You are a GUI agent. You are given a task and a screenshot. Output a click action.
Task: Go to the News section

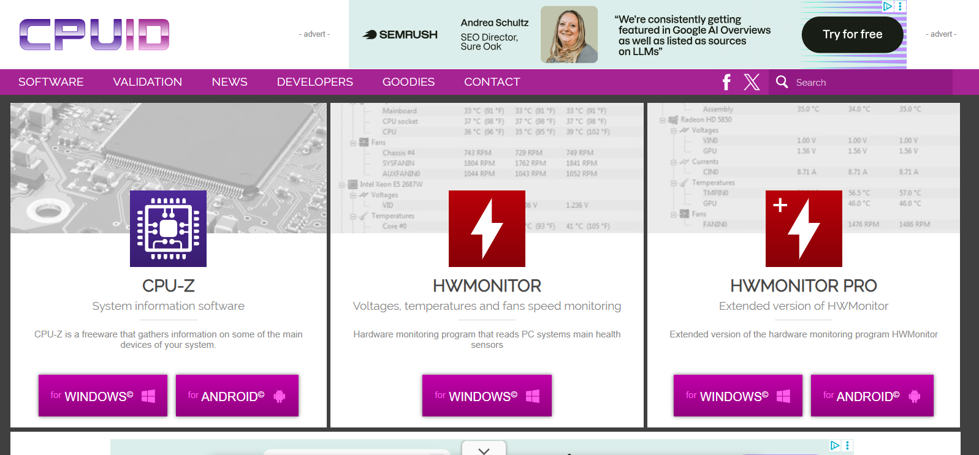click(x=229, y=82)
